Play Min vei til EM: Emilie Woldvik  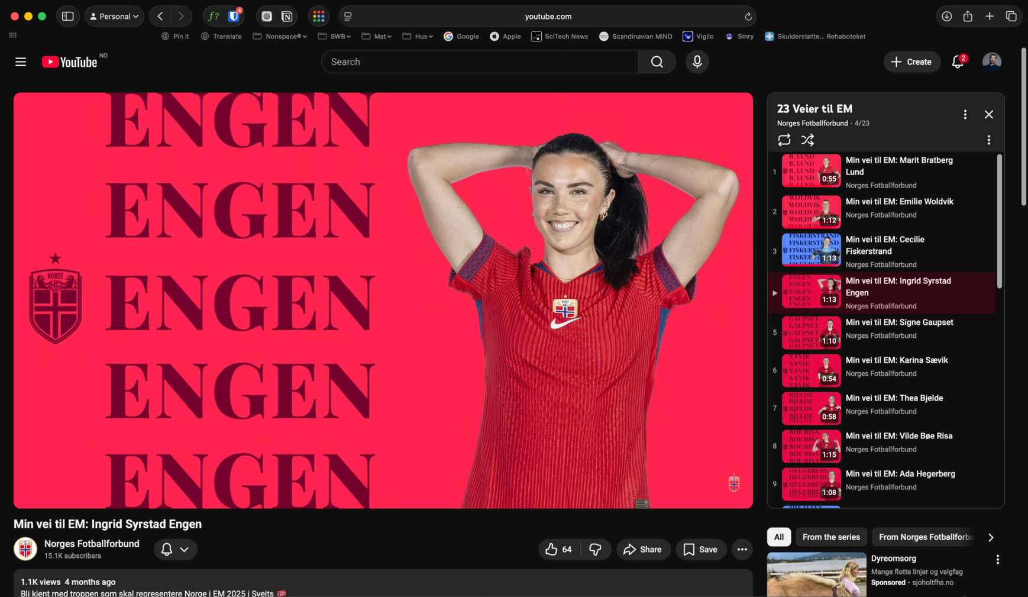click(881, 212)
